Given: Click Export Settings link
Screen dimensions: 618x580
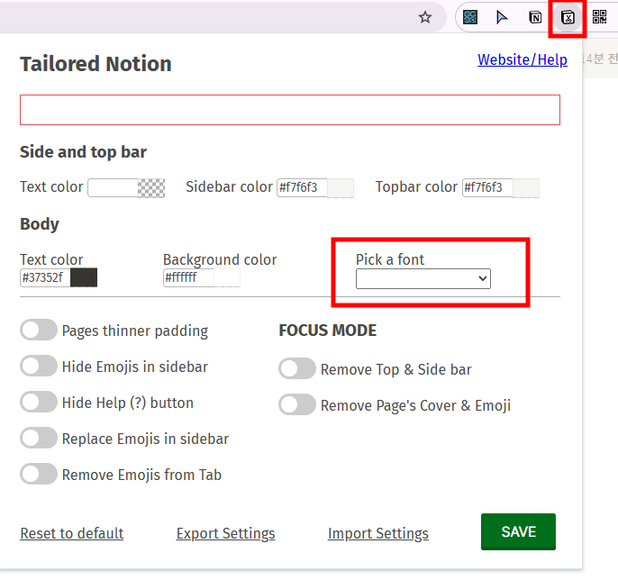Looking at the screenshot, I should pos(225,533).
